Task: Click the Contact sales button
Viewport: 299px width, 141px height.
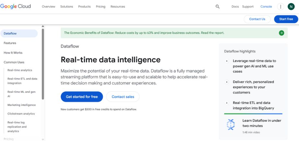Action: [123, 97]
